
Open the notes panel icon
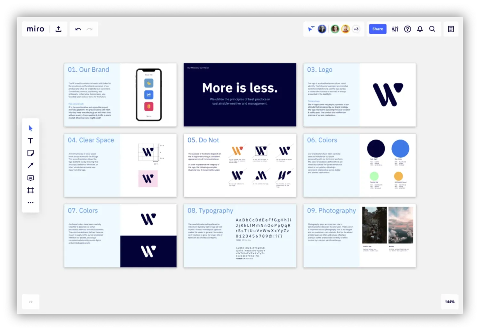click(451, 29)
